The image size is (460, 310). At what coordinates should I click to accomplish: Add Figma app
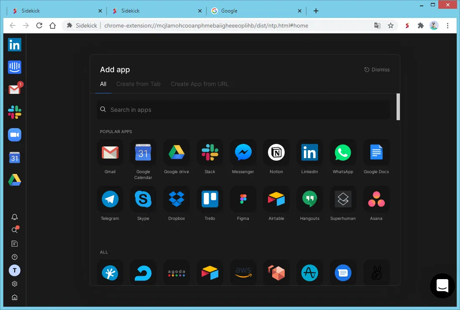[243, 199]
